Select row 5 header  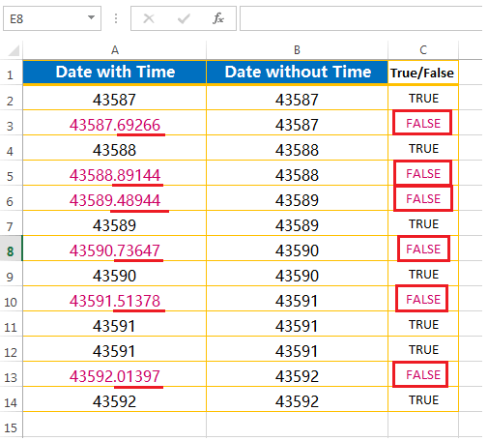11,173
